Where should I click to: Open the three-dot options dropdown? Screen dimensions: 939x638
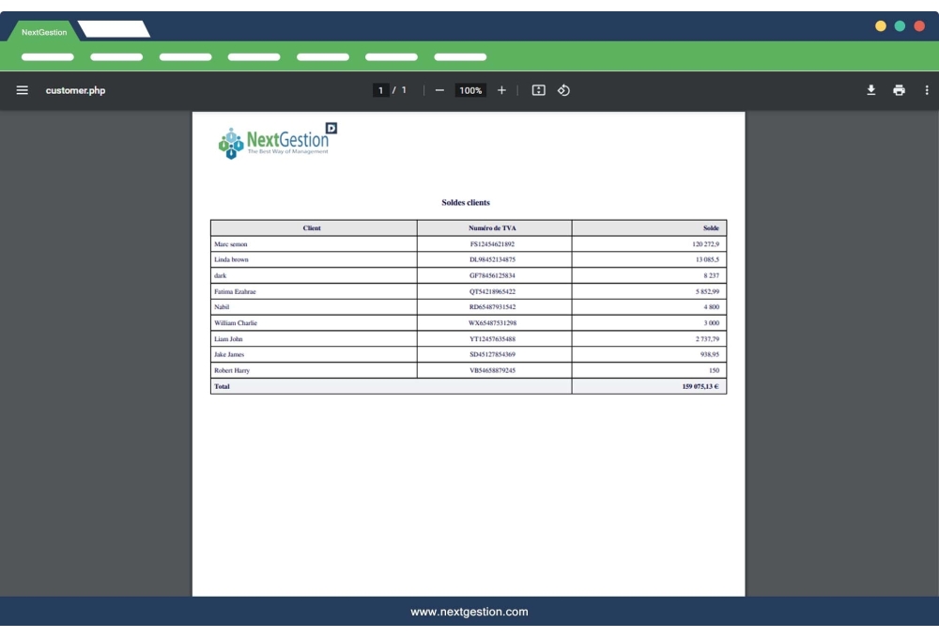coord(928,92)
